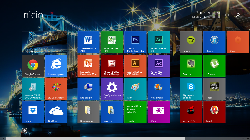Open Configuración de PC settings tile
The image size is (250, 140).
pos(112,89)
